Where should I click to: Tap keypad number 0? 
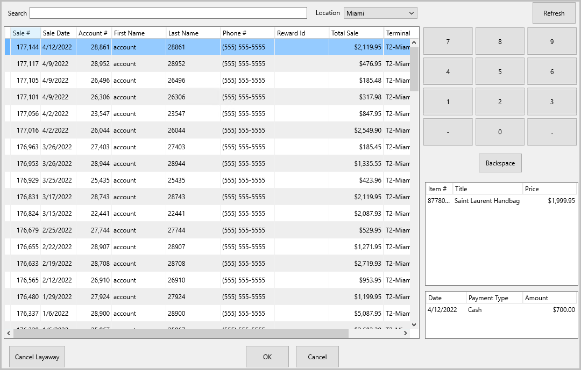point(500,132)
